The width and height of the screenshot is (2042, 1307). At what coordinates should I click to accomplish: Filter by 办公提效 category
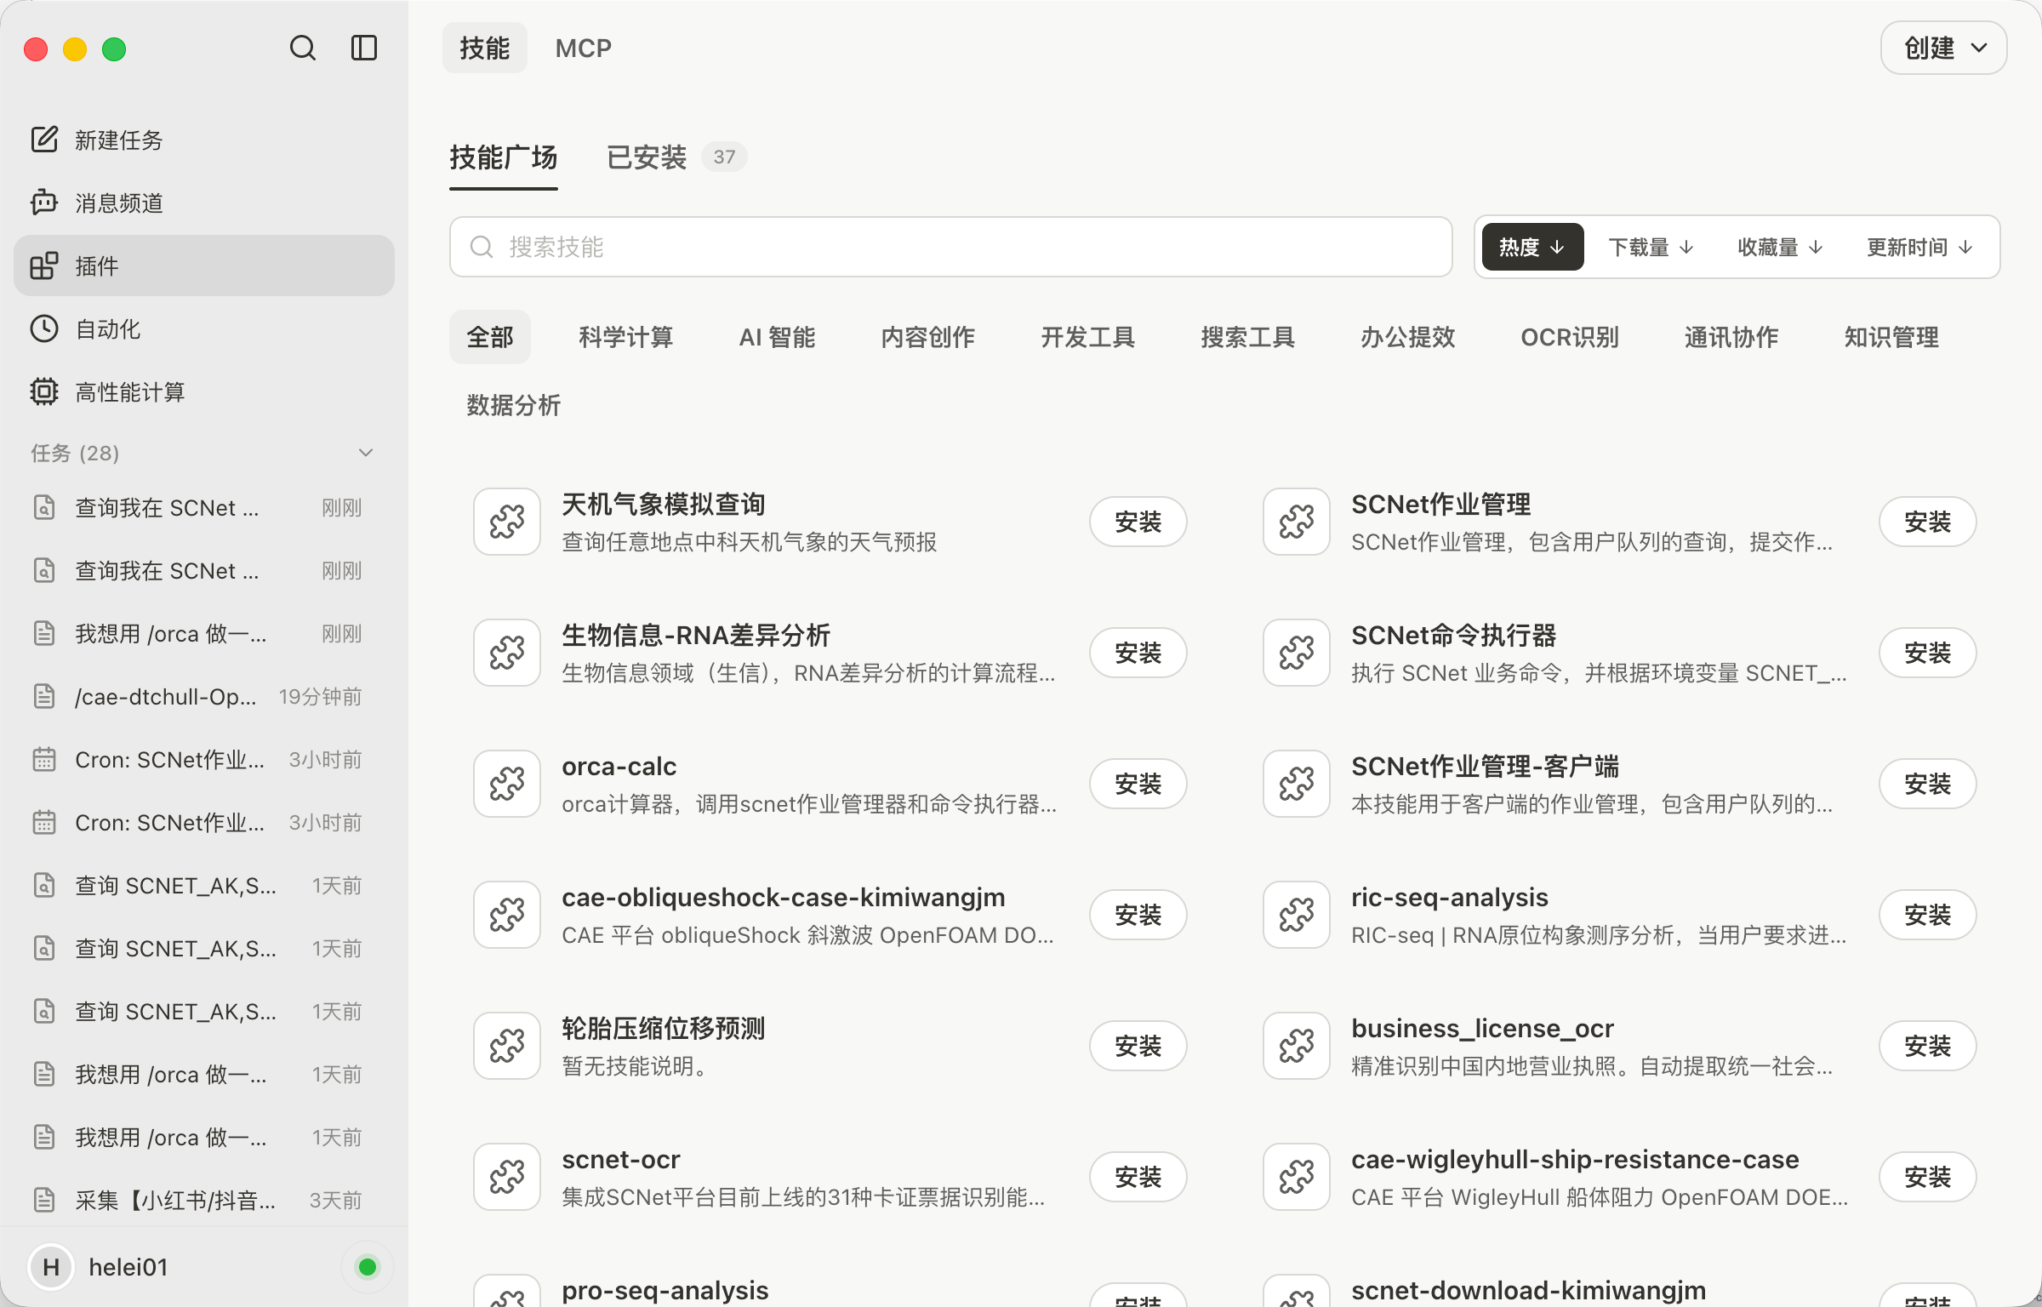tap(1408, 337)
